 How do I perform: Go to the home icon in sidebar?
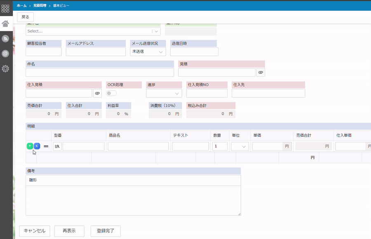[x=5, y=24]
